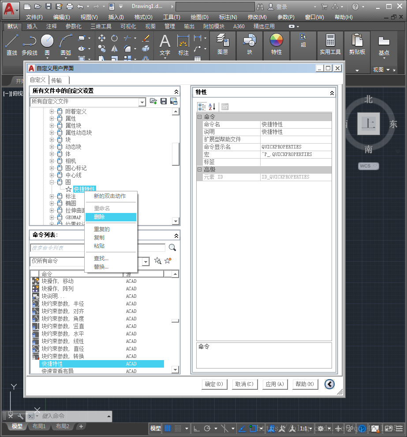Image resolution: width=407 pixels, height=437 pixels.
Task: Choose 删除 from the context menu
Action: pyautogui.click(x=111, y=217)
